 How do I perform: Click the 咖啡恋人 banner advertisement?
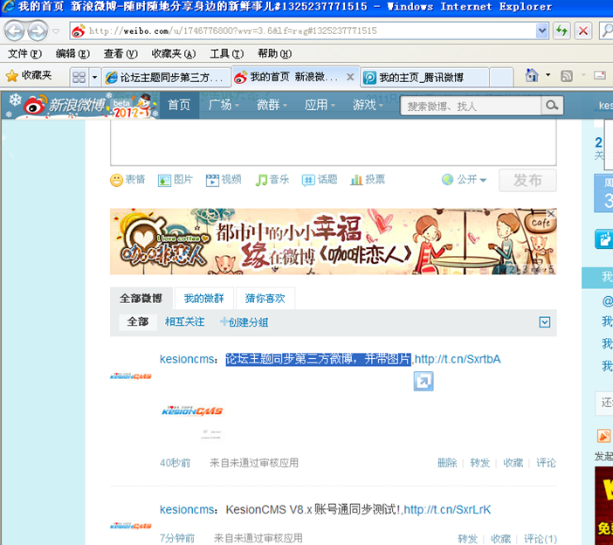click(333, 241)
